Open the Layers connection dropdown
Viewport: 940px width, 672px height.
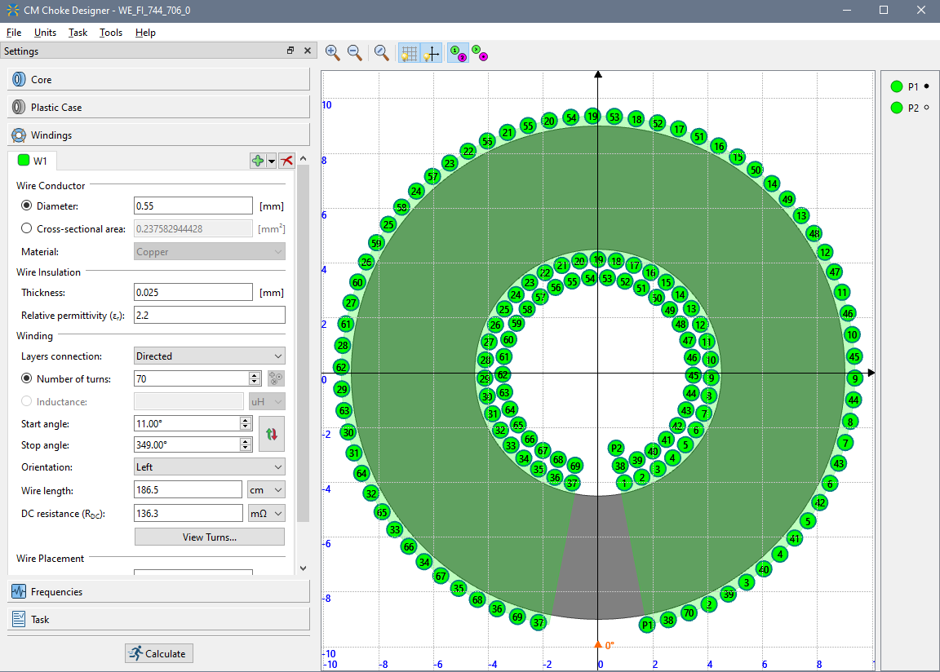tap(209, 356)
